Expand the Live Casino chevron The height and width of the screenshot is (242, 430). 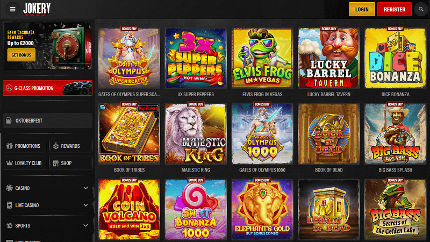85,205
